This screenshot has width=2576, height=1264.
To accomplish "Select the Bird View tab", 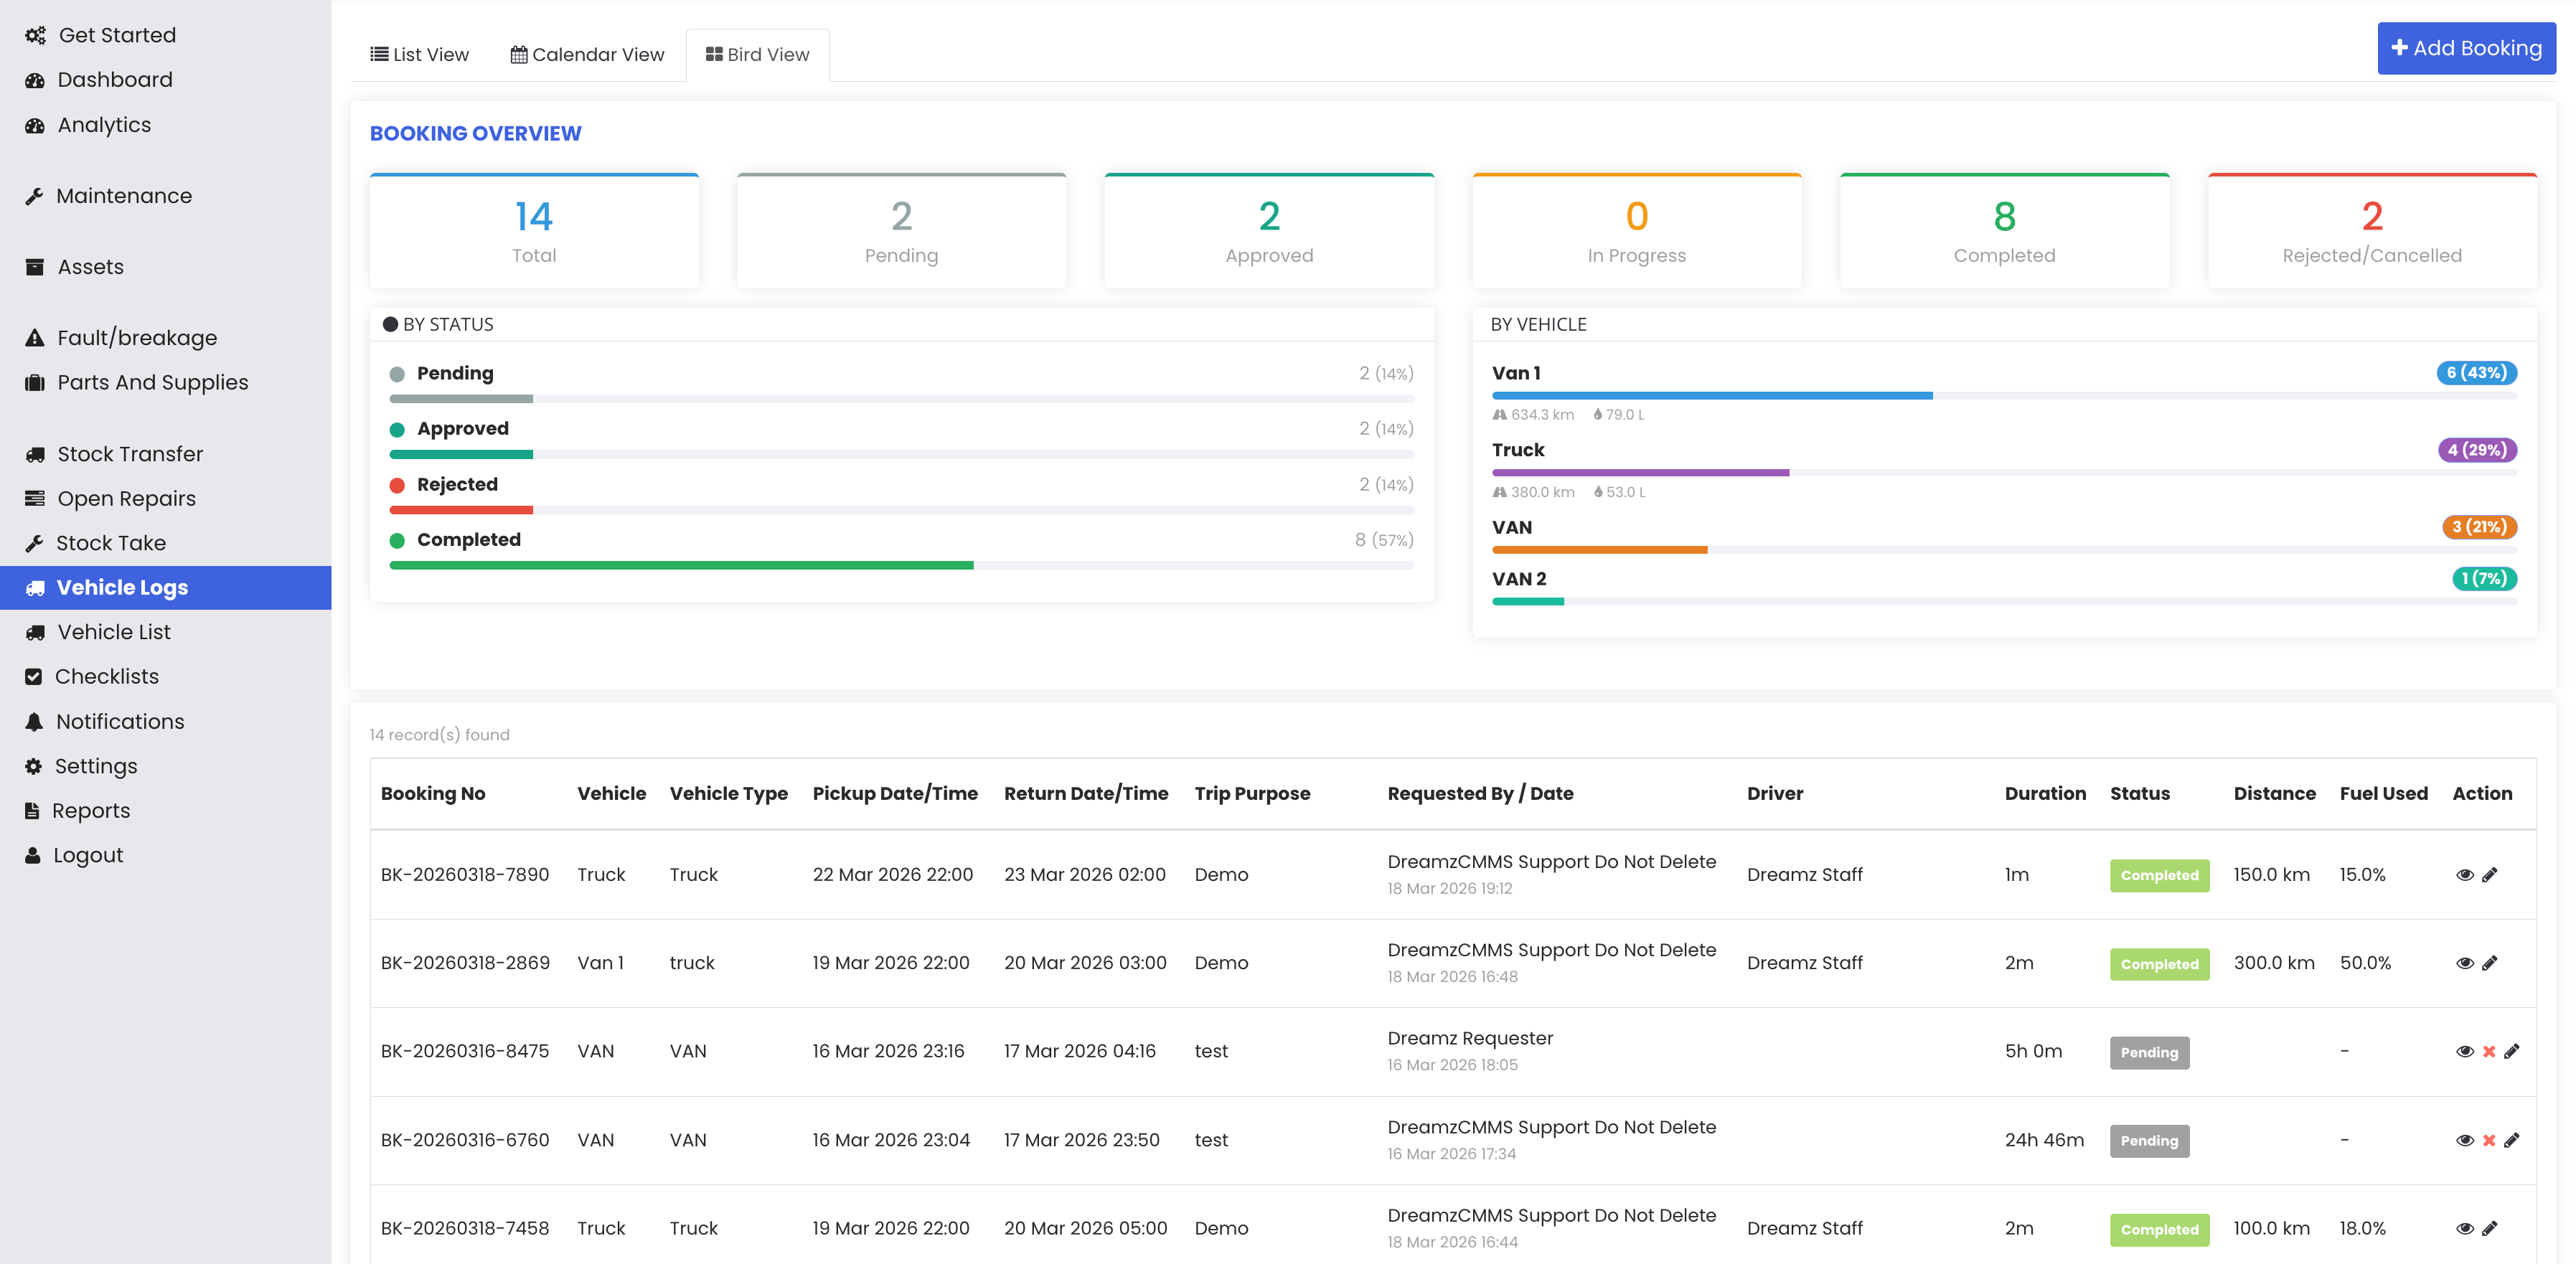I will (758, 55).
